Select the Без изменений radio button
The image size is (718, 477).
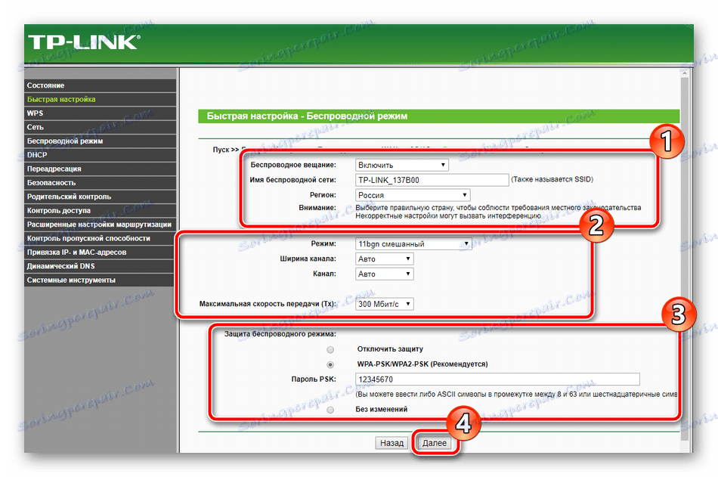click(x=330, y=410)
